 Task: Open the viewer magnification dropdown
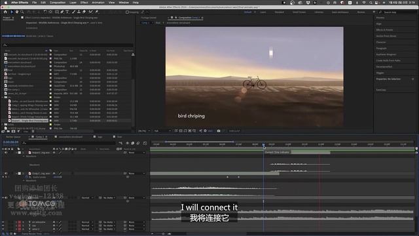(144, 131)
